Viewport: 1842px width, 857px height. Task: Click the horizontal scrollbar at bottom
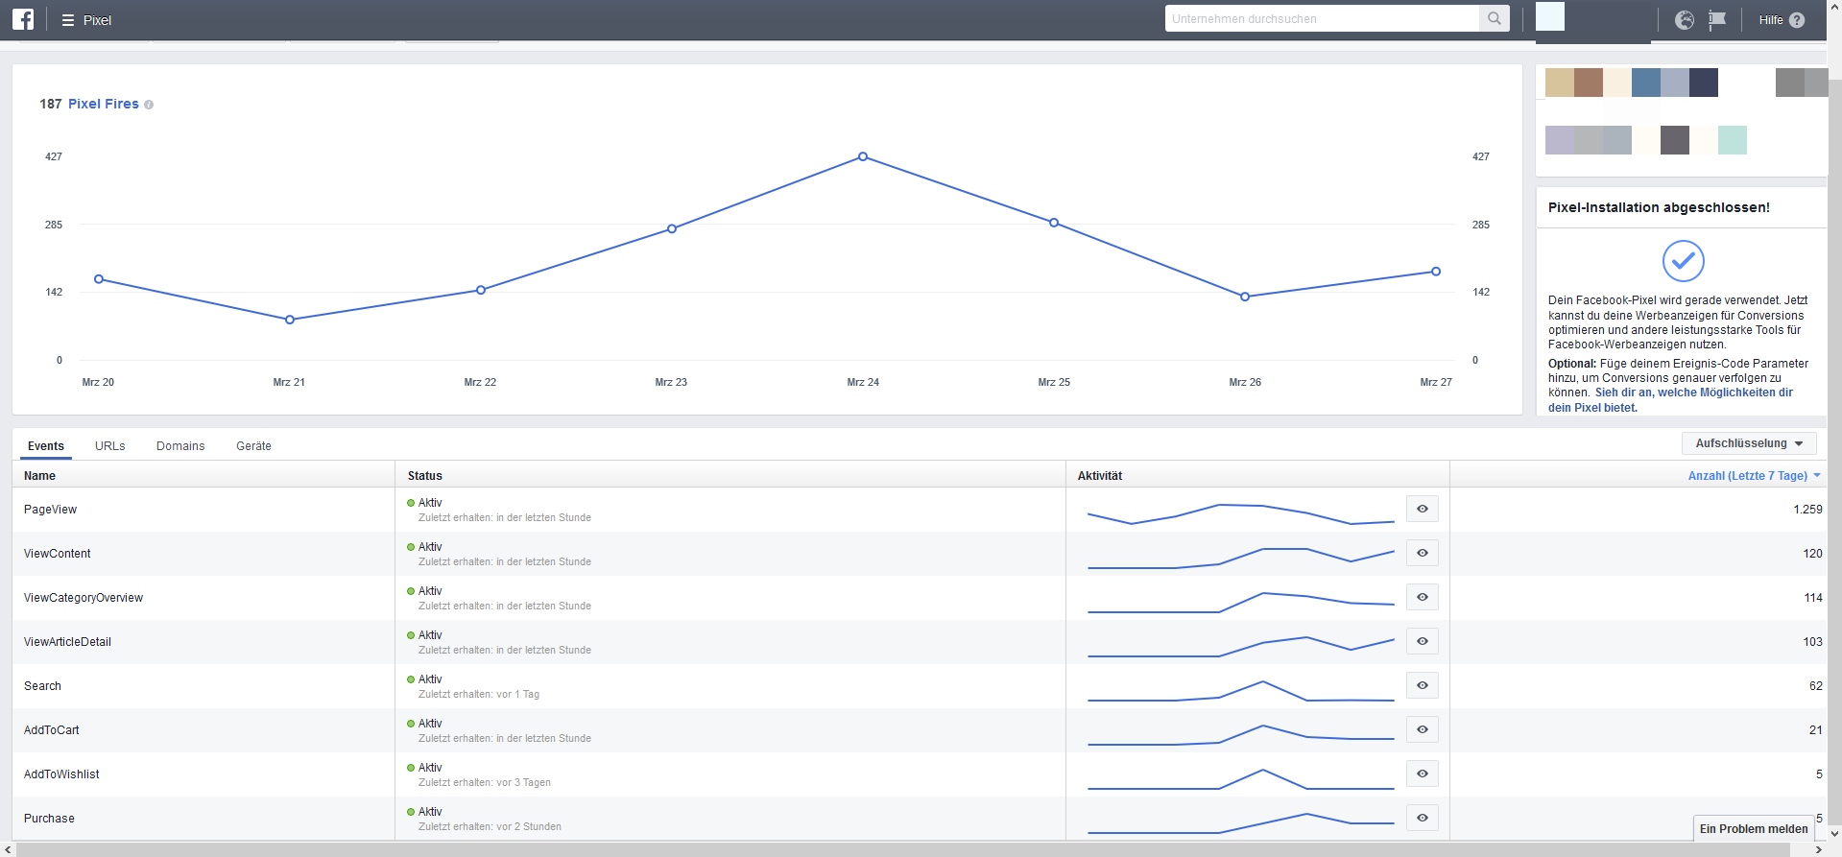(902, 849)
